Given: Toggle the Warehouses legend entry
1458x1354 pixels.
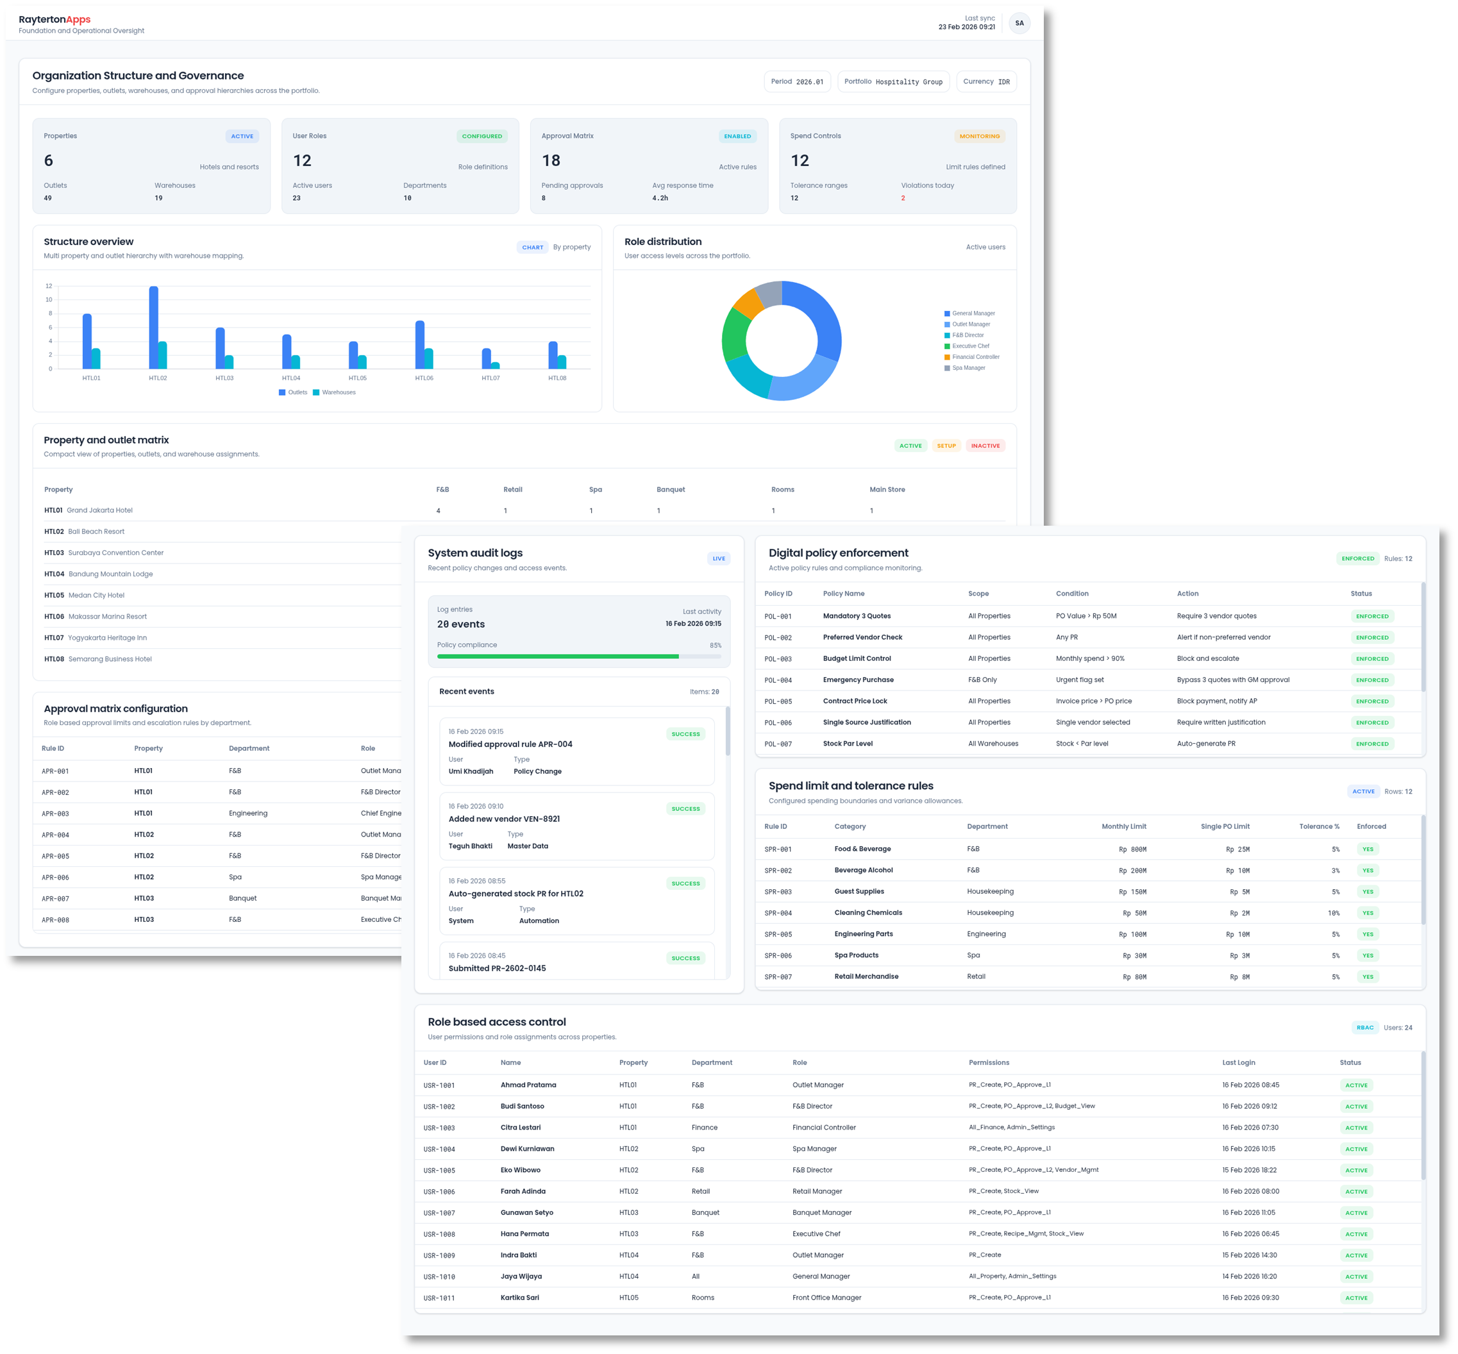Looking at the screenshot, I should coord(334,393).
